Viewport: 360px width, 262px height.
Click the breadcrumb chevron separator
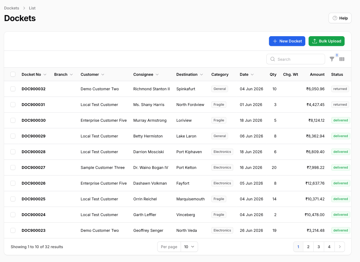point(24,8)
